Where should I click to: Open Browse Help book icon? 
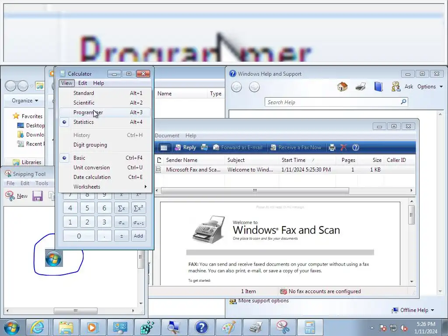click(x=378, y=87)
